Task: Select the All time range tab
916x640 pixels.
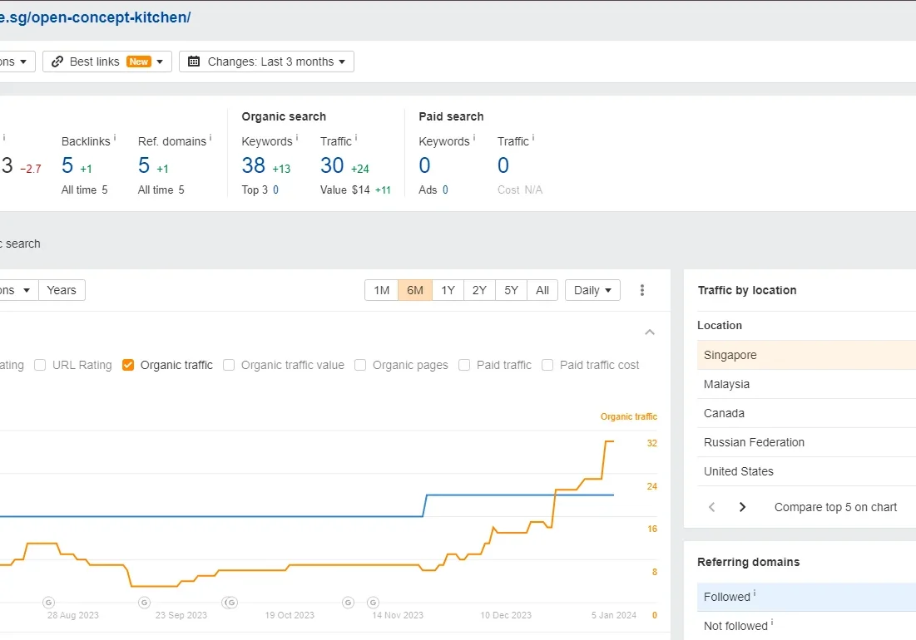Action: (542, 290)
